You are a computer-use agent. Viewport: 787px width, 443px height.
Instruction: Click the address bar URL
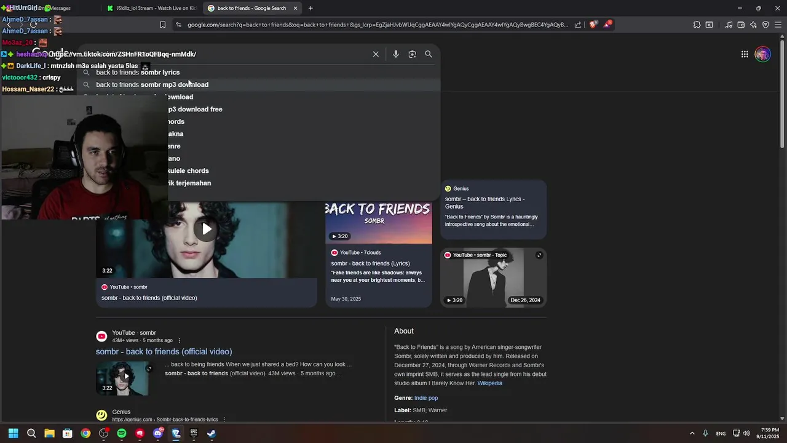click(x=378, y=25)
